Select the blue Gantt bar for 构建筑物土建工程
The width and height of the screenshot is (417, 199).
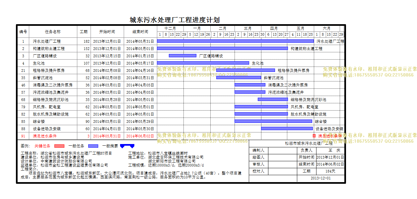222,48
